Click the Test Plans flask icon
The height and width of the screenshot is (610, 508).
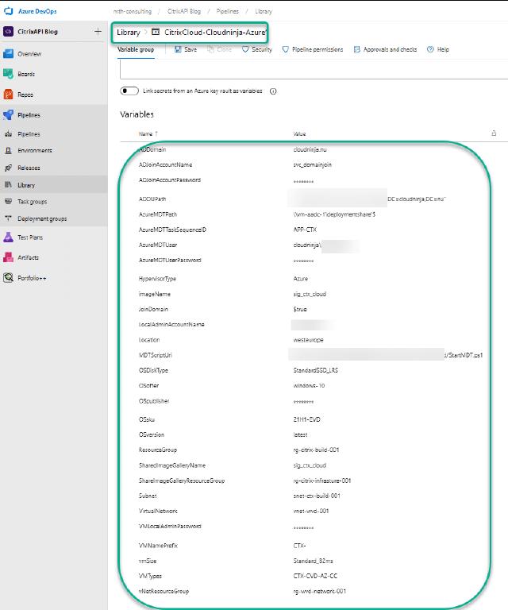point(9,237)
